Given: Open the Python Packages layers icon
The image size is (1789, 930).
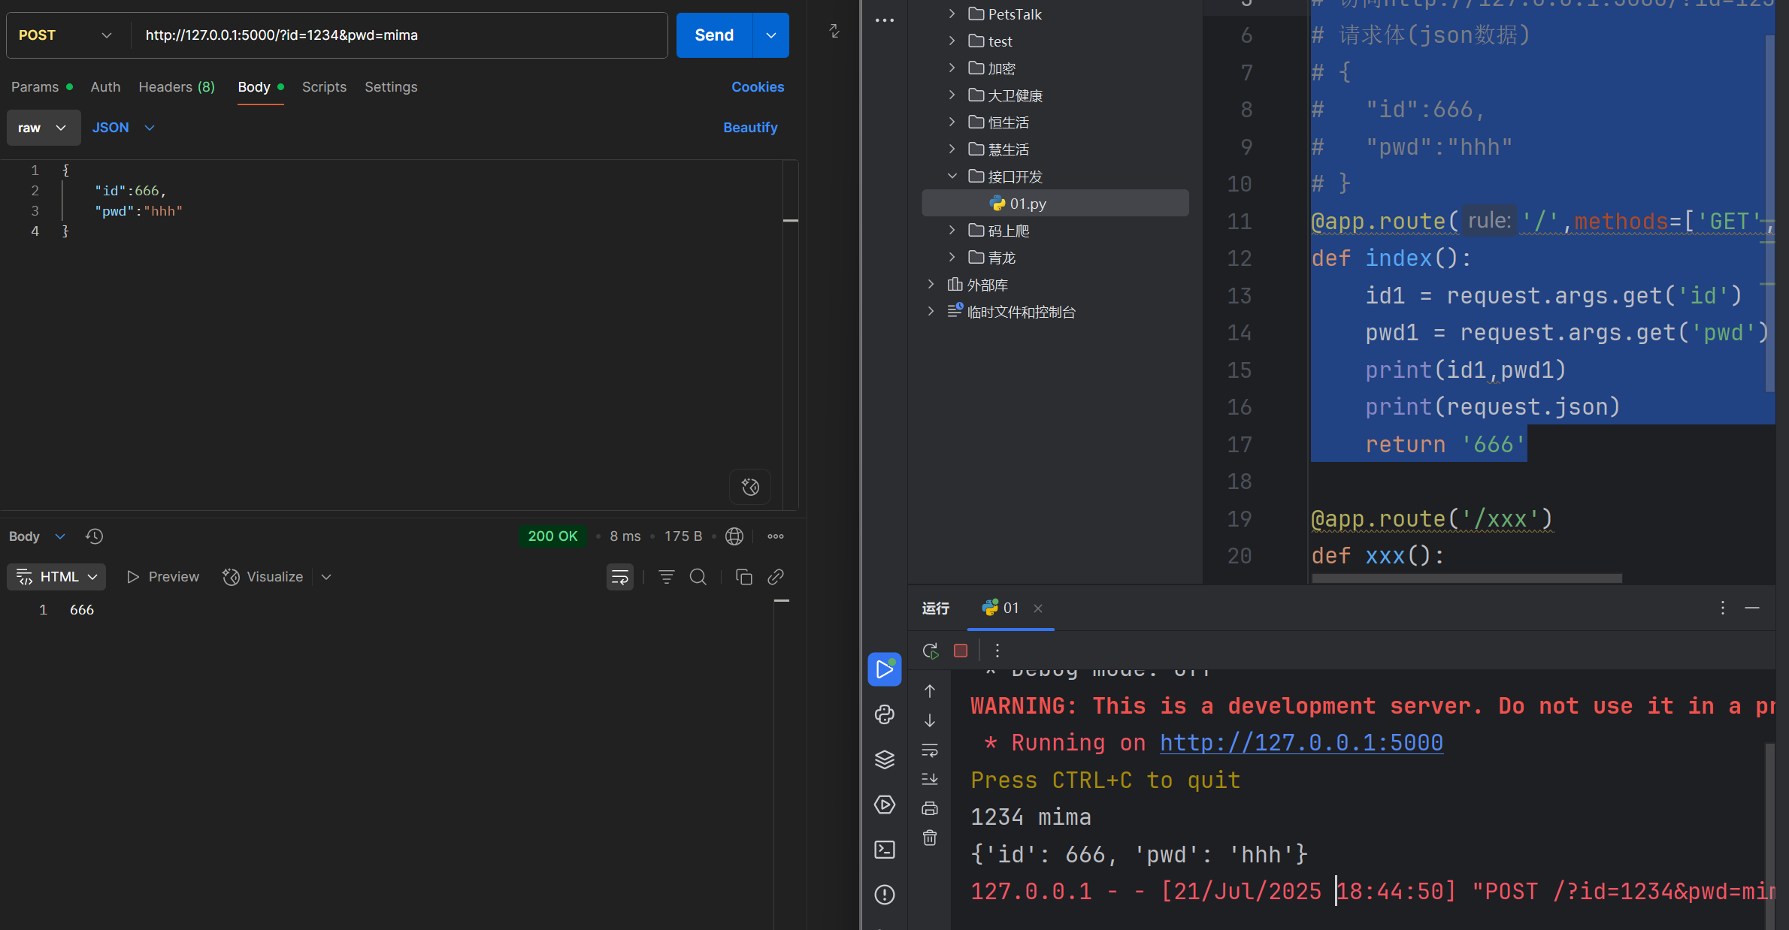Looking at the screenshot, I should pos(885,759).
